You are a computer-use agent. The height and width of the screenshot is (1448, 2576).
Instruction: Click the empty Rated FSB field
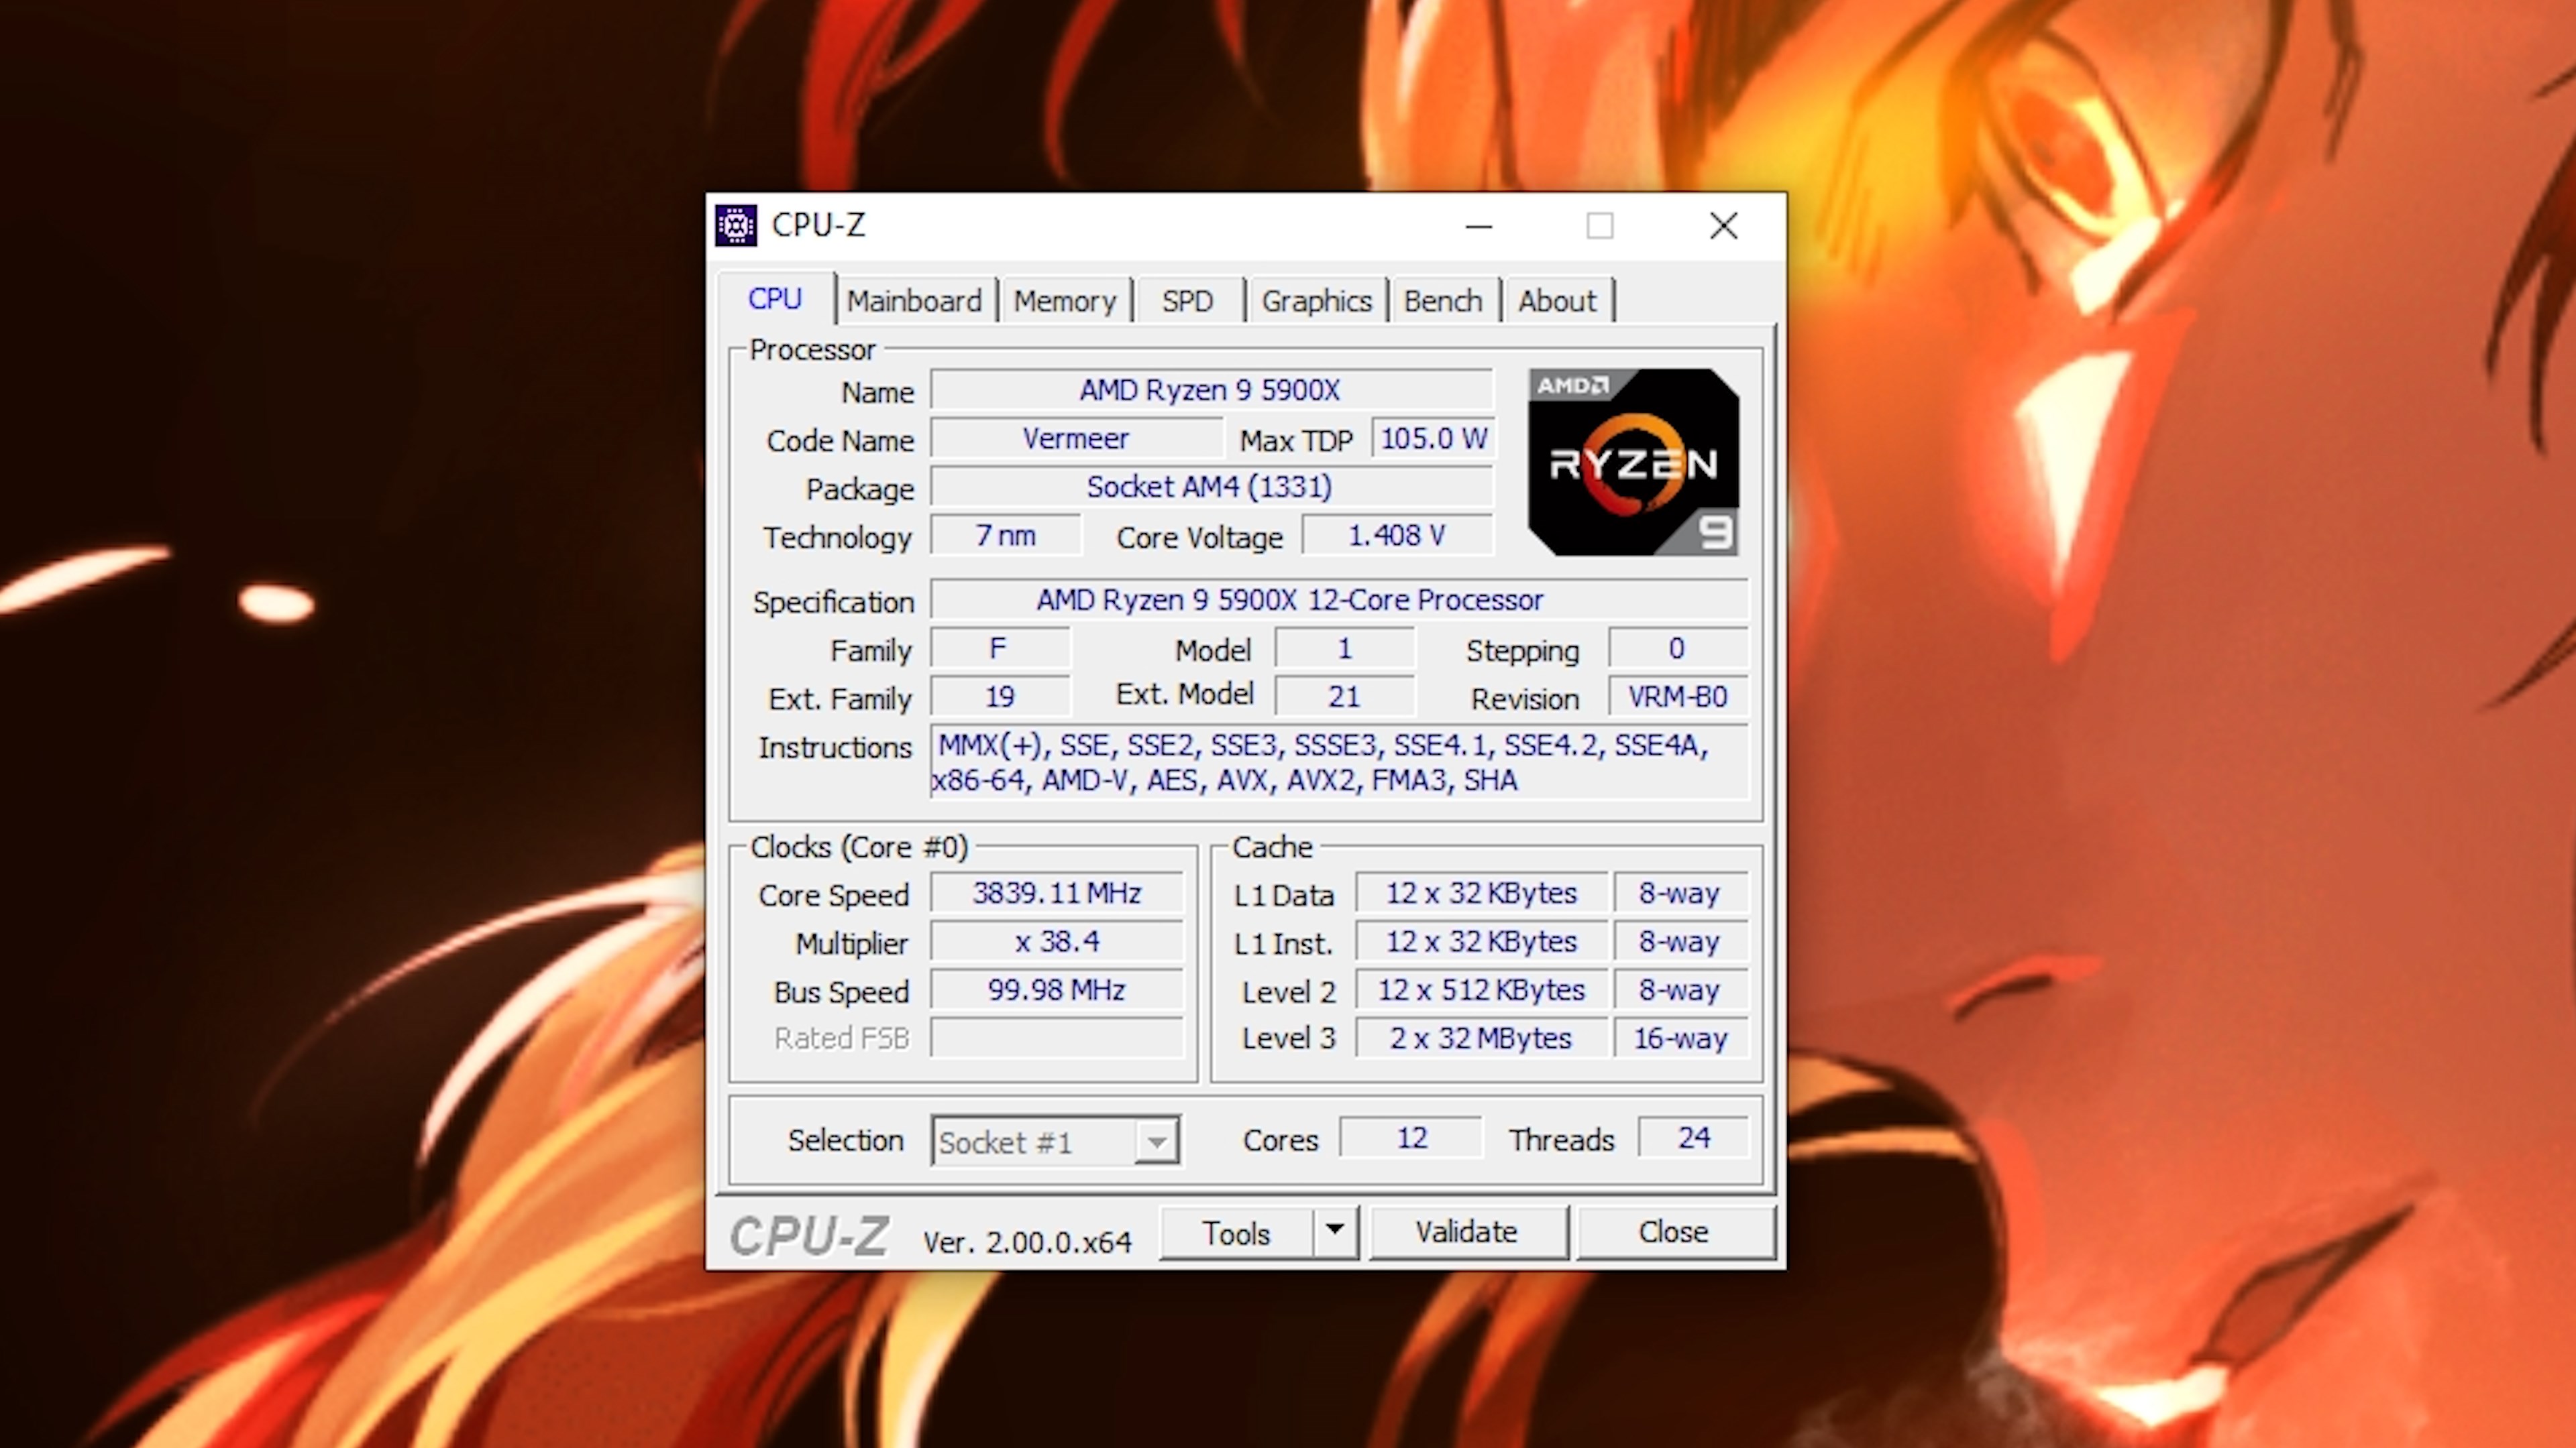(x=1056, y=1038)
